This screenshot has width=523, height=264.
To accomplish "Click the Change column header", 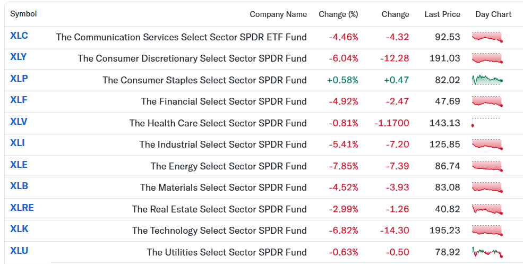I will (395, 14).
